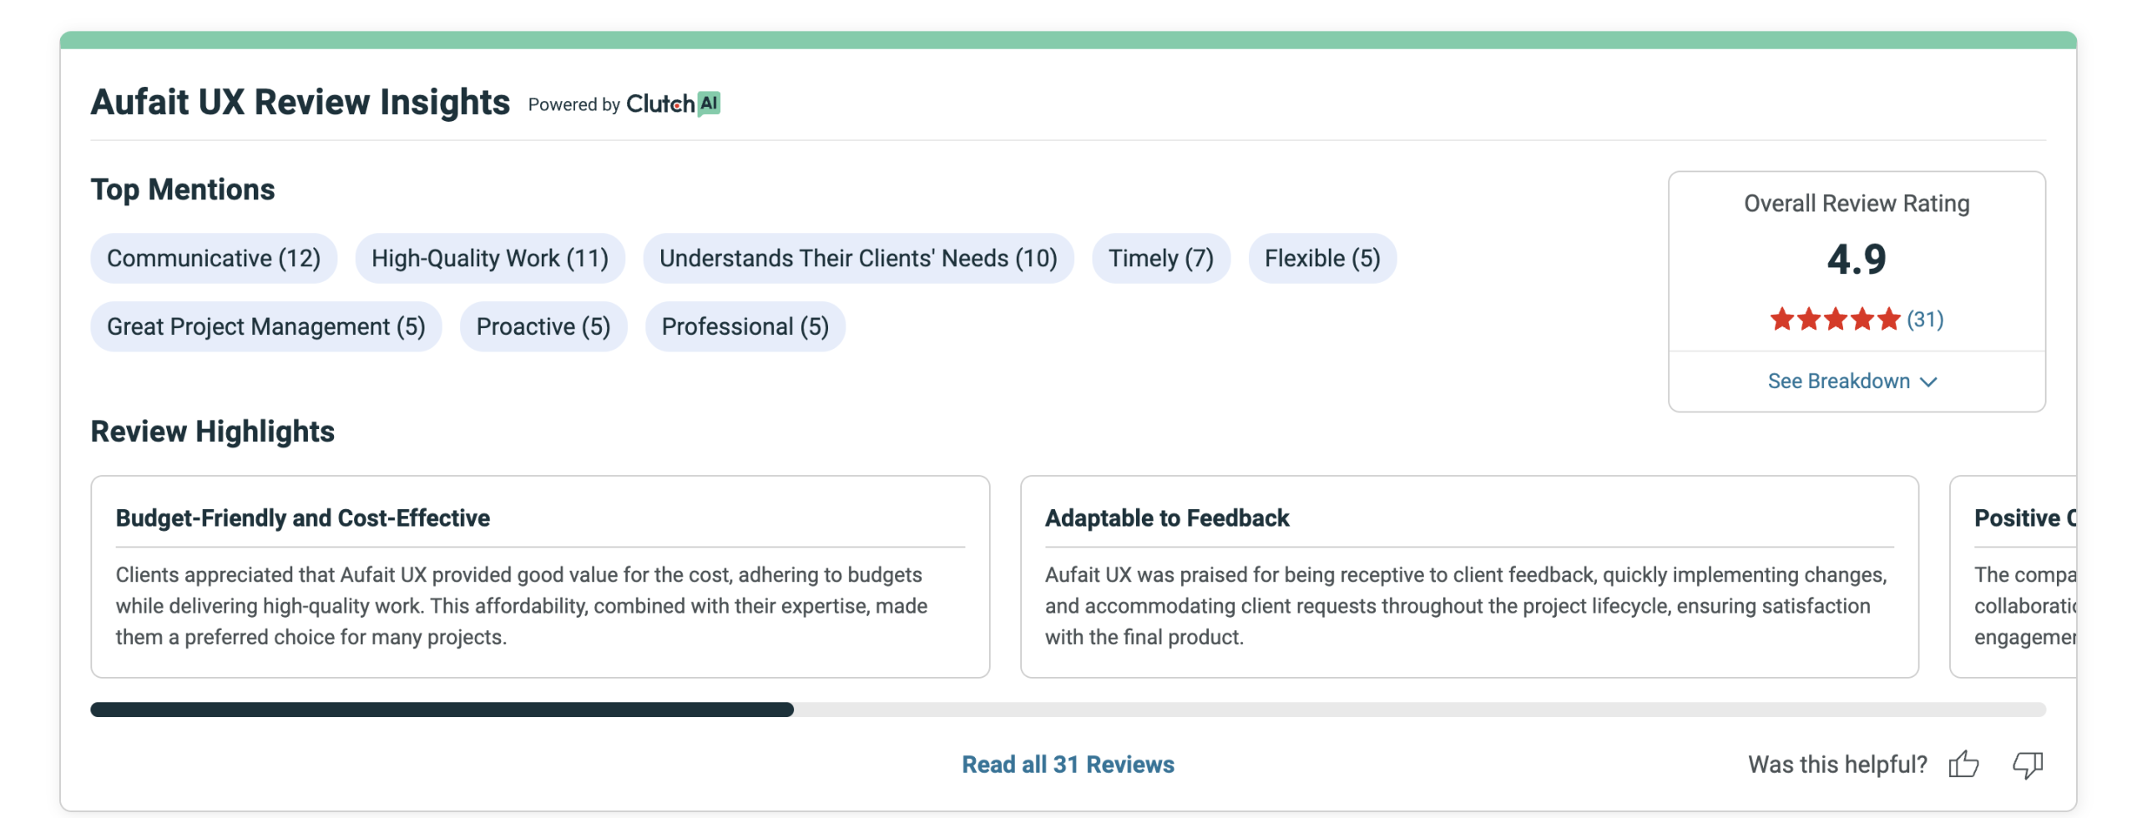Select the Professional (5) mention tag
The height and width of the screenshot is (818, 2137).
click(745, 326)
